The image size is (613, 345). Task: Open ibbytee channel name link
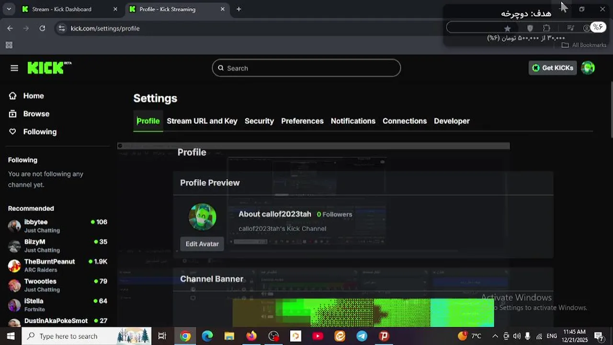coord(36,222)
